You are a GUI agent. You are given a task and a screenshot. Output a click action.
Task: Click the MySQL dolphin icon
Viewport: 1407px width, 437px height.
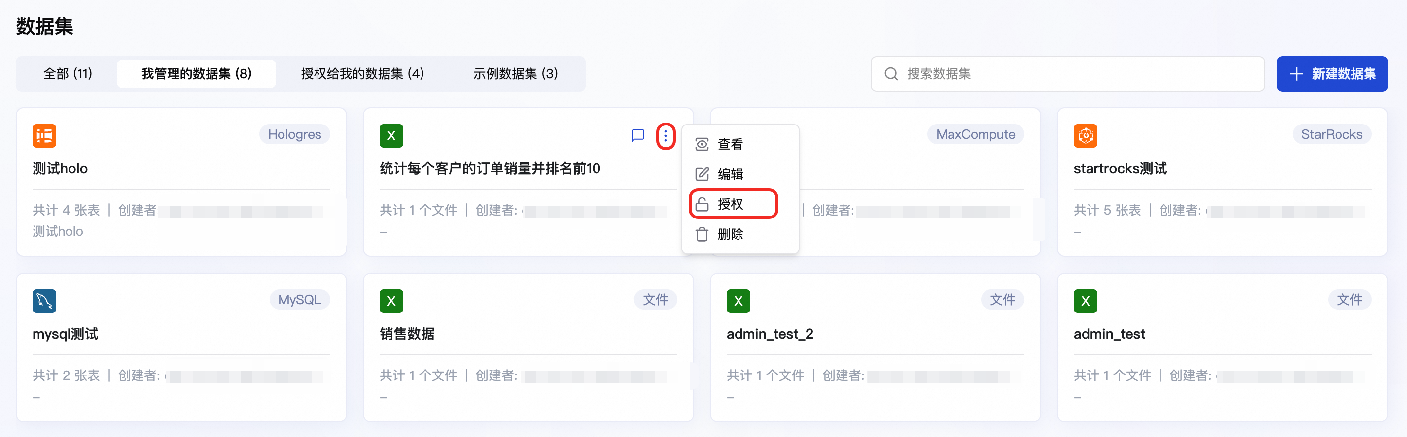click(44, 301)
